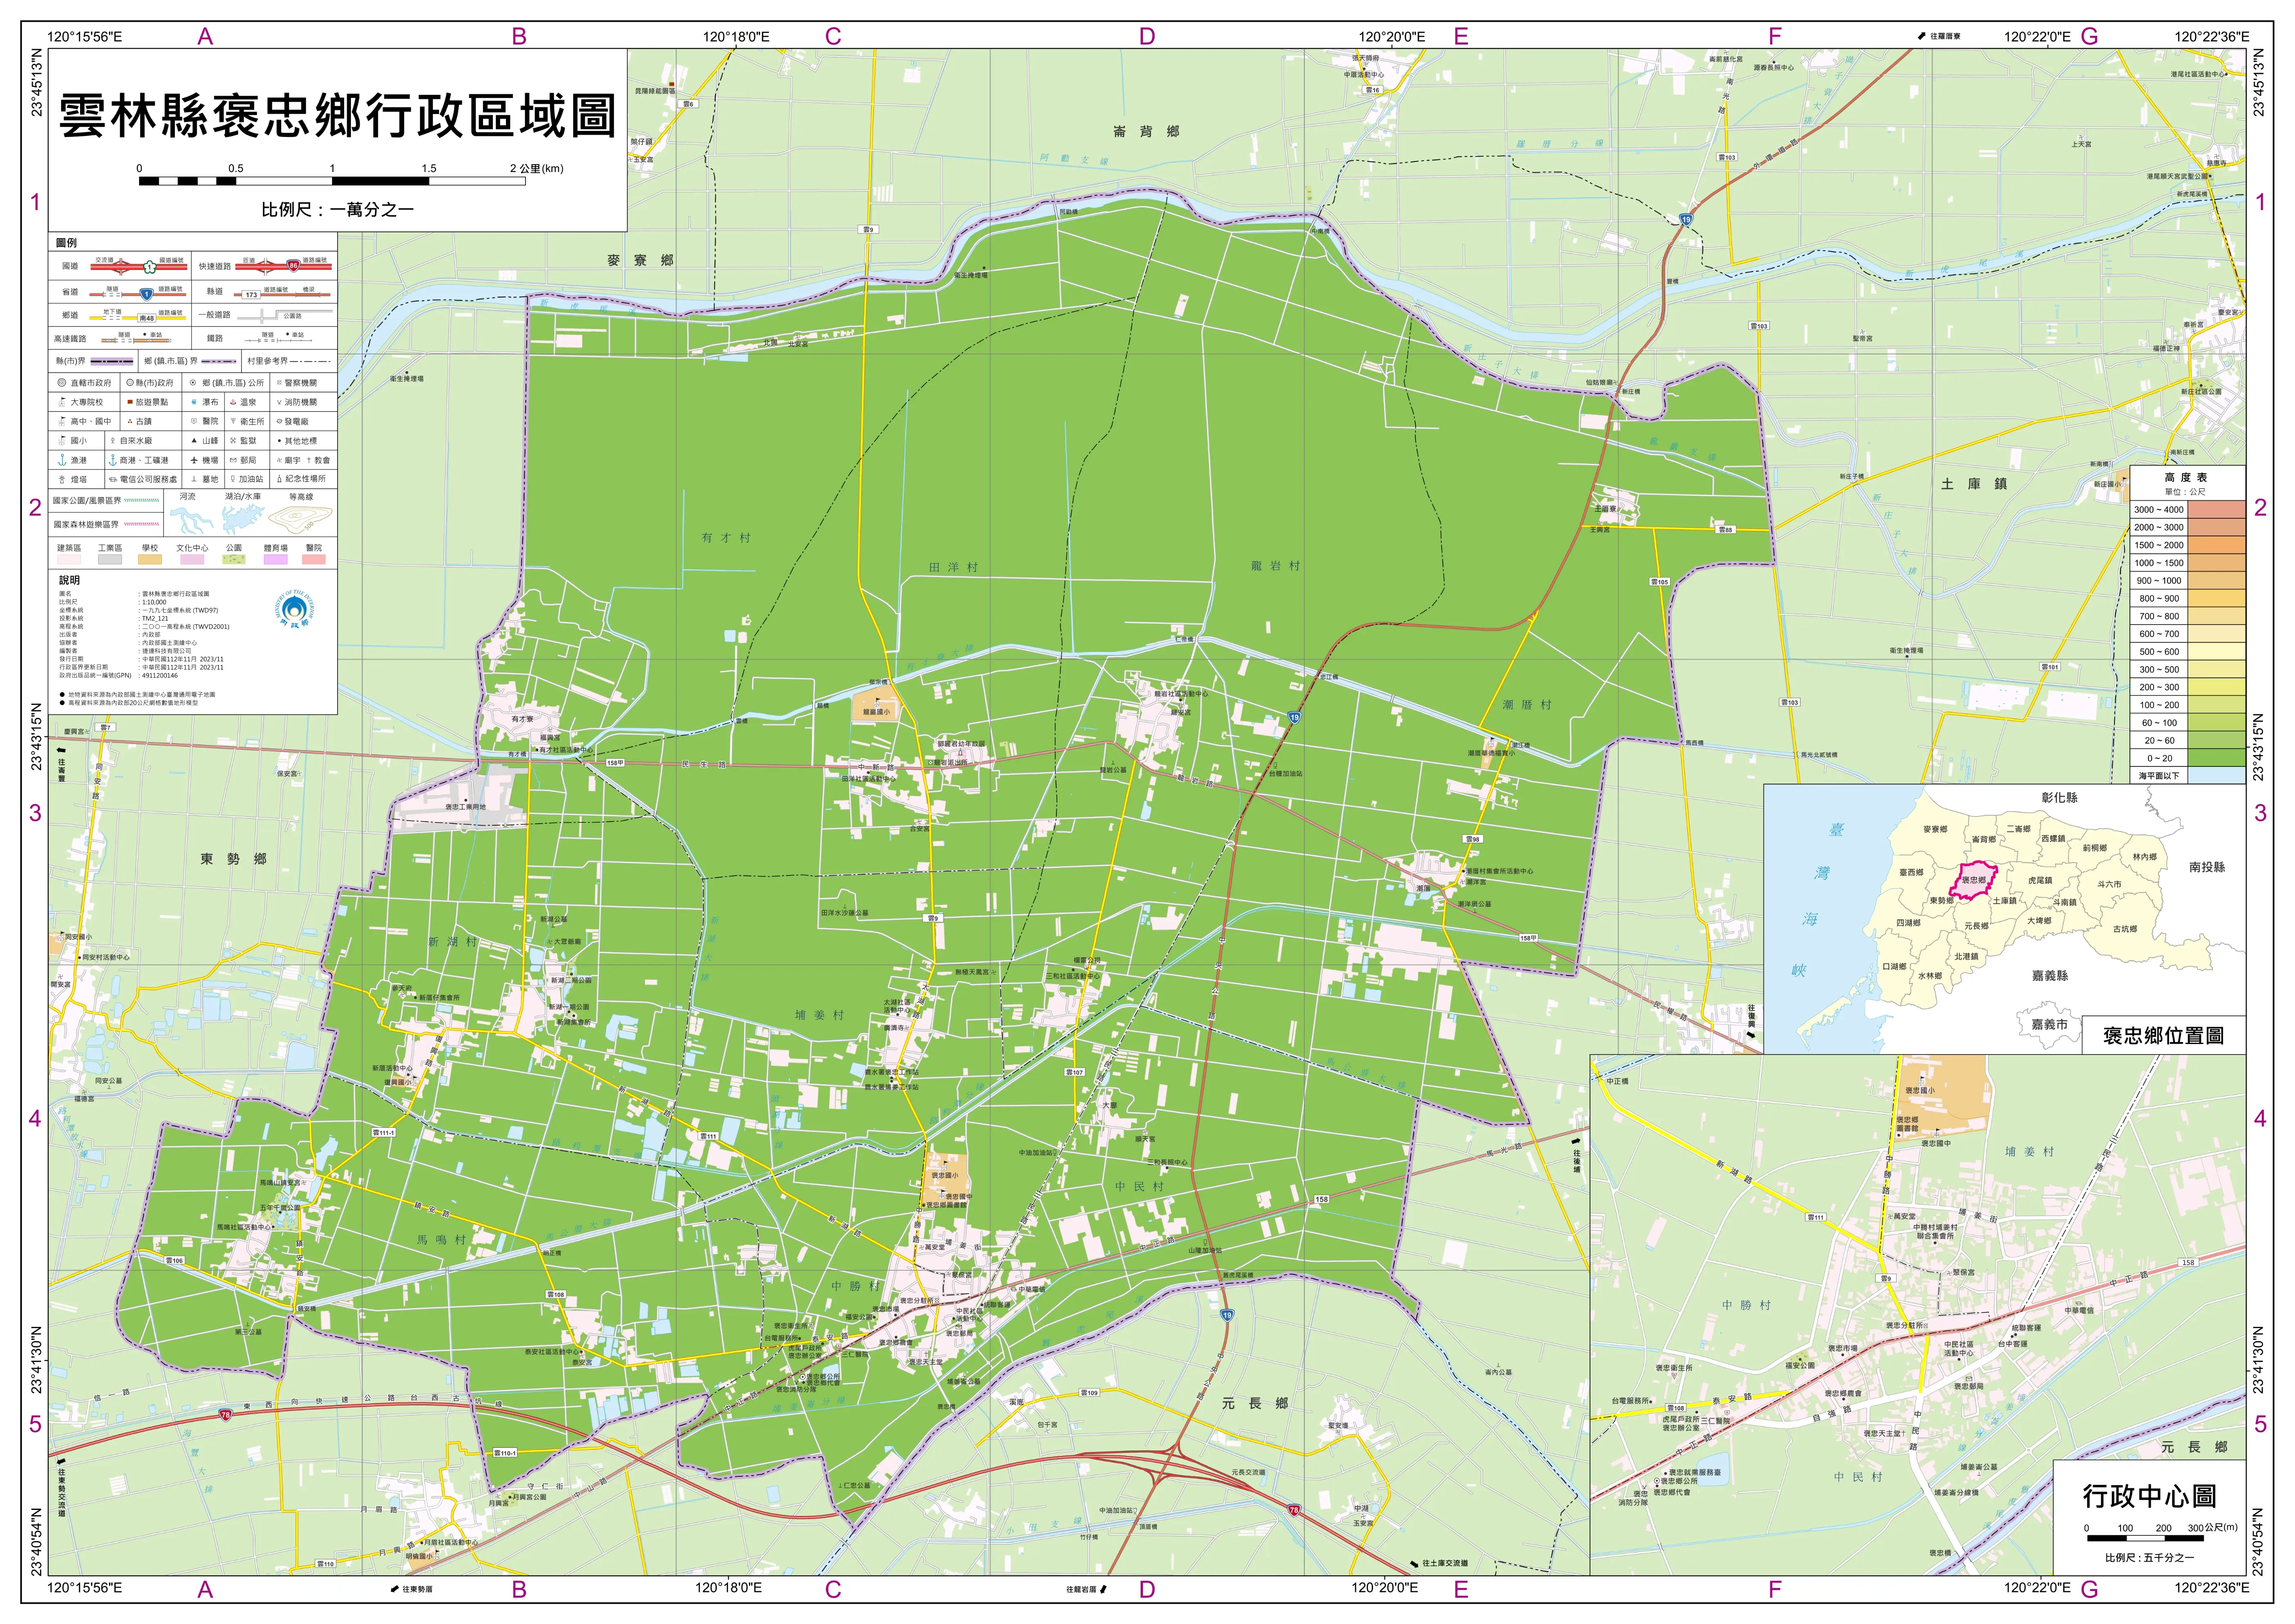Click the 加油站 symbol in the legend

pyautogui.click(x=233, y=479)
